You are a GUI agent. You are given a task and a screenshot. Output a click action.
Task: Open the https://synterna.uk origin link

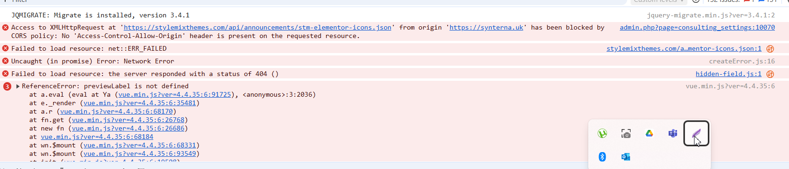486,28
